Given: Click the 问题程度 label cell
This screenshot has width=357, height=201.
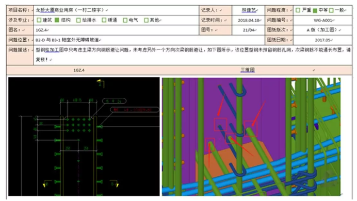Looking at the screenshot, I should click(x=279, y=10).
